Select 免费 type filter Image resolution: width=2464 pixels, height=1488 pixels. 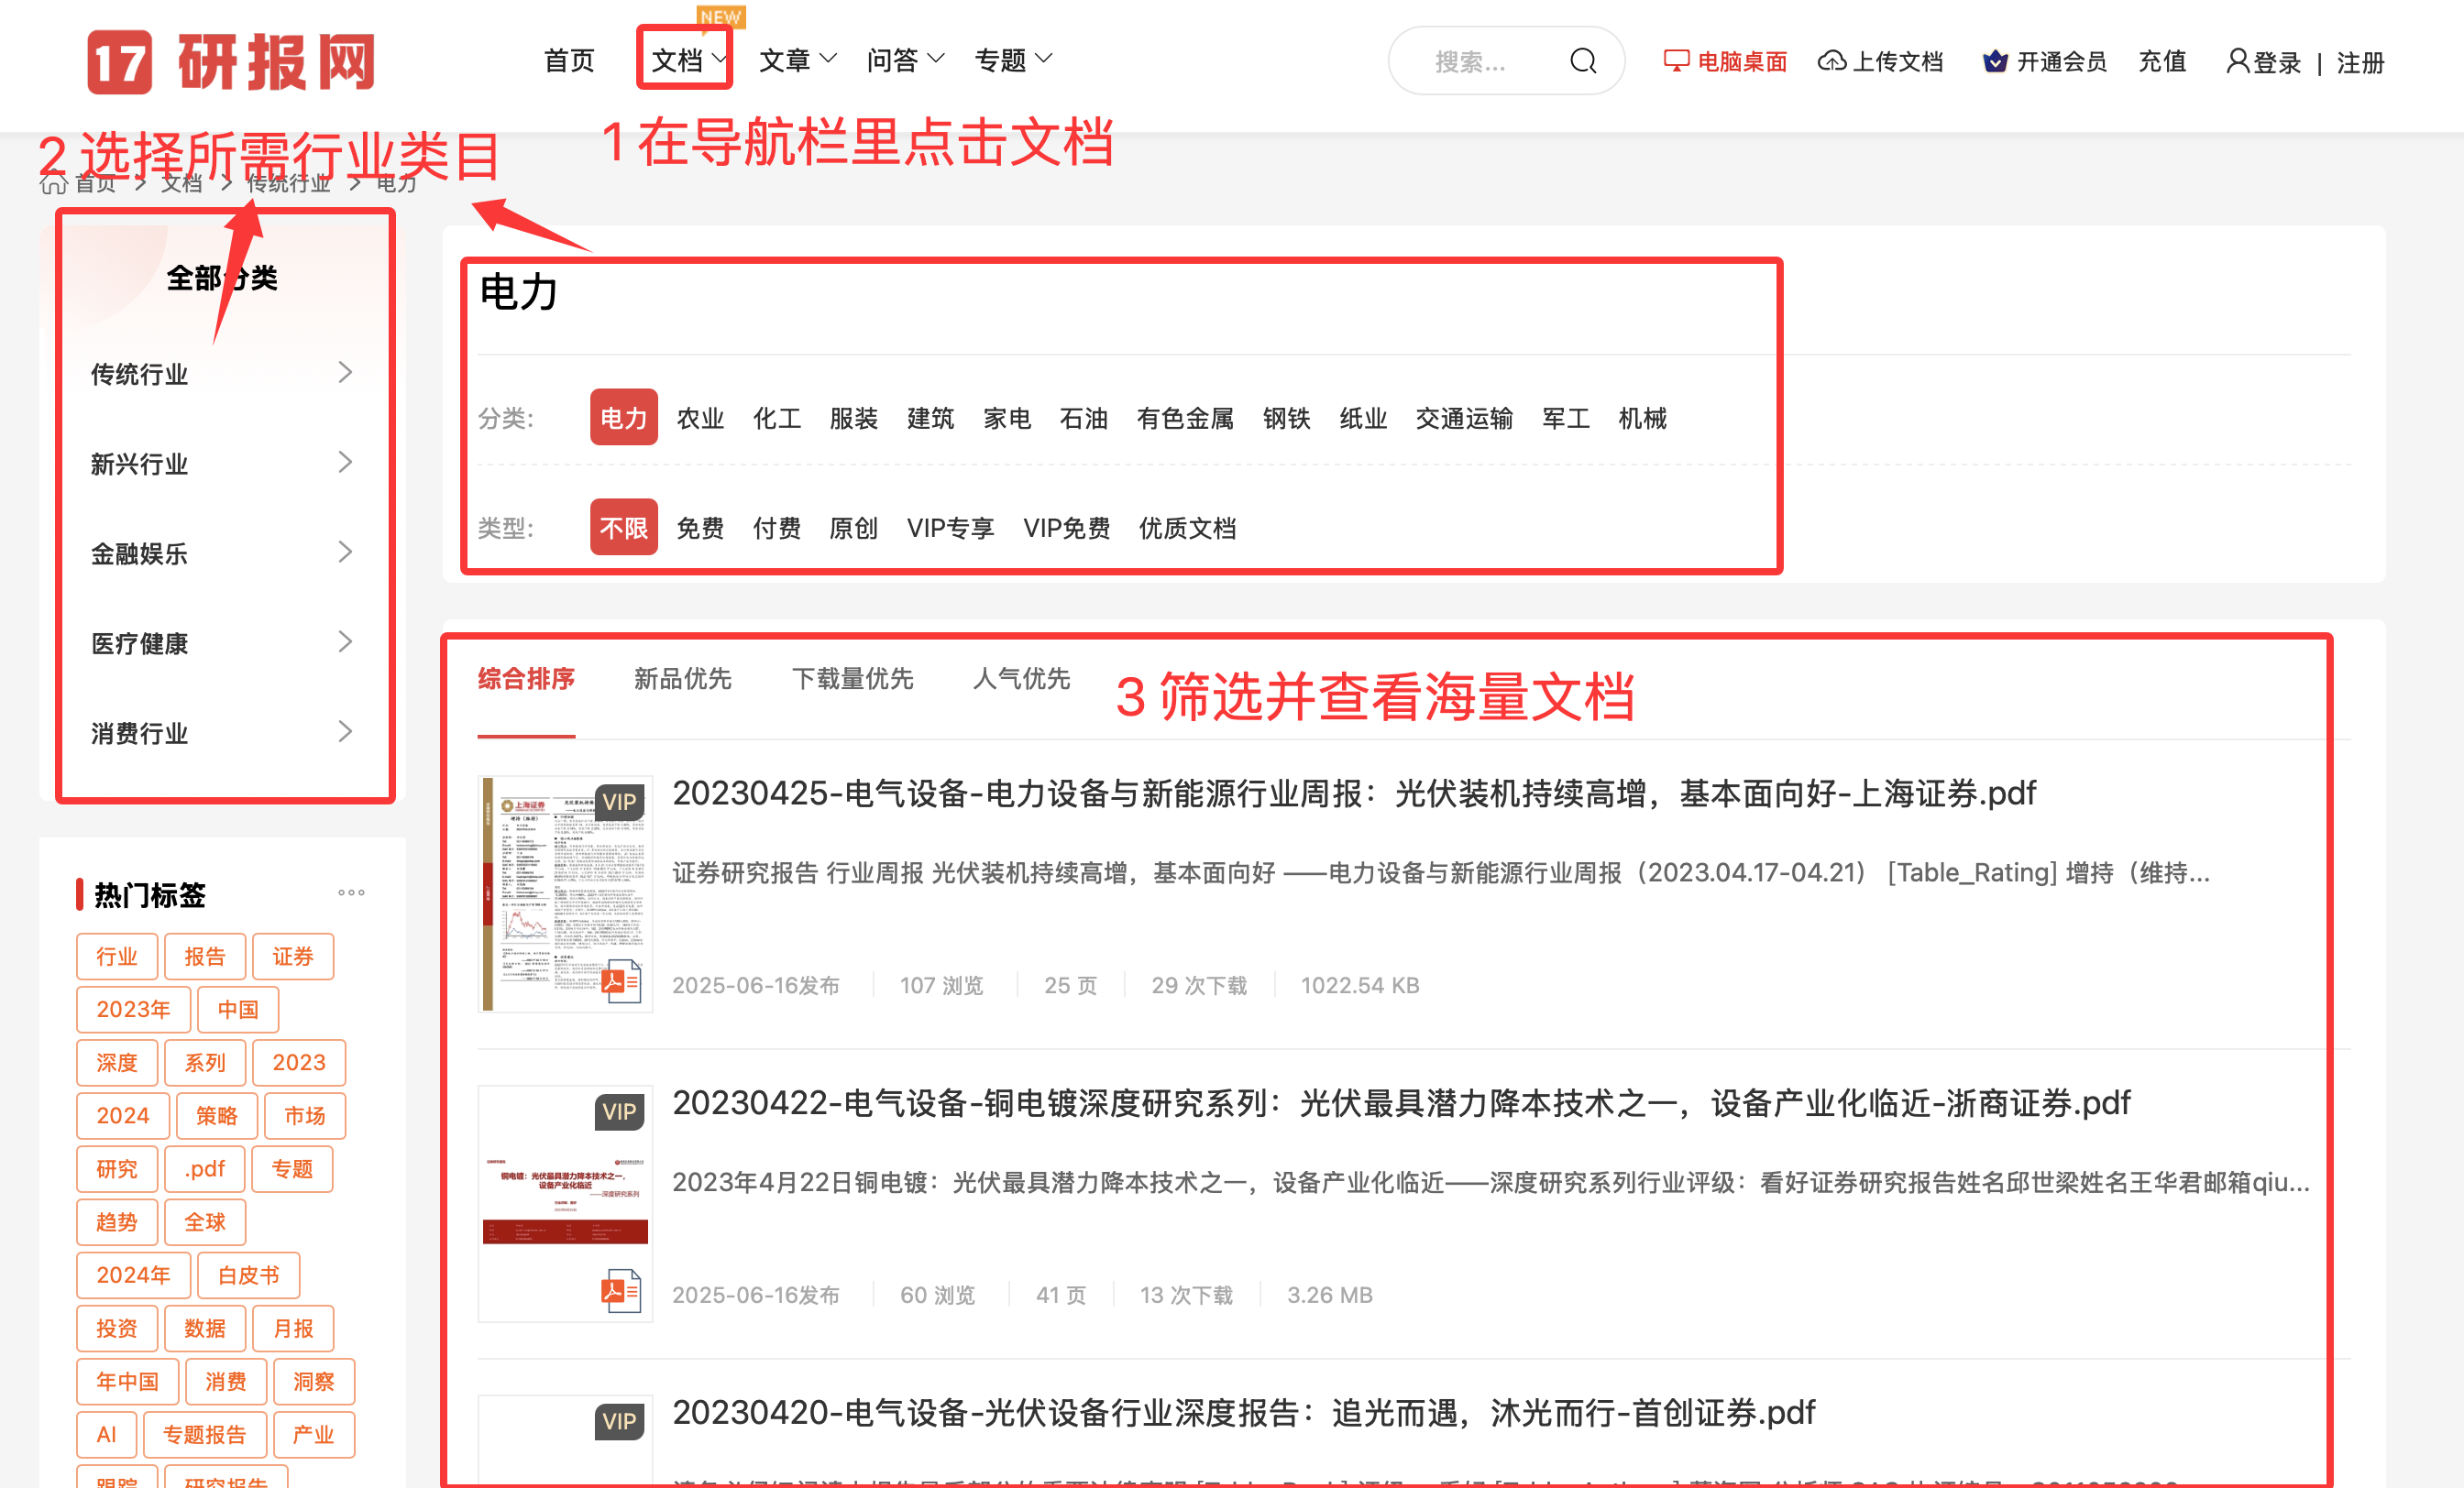tap(700, 528)
